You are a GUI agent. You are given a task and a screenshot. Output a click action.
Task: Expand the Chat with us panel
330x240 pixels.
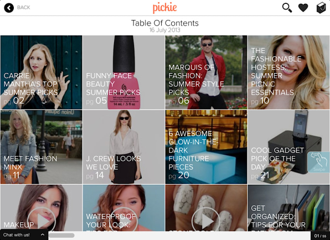24,234
